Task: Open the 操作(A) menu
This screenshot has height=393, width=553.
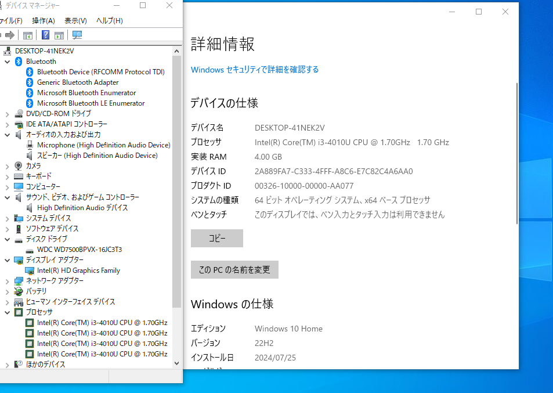Action: (44, 21)
